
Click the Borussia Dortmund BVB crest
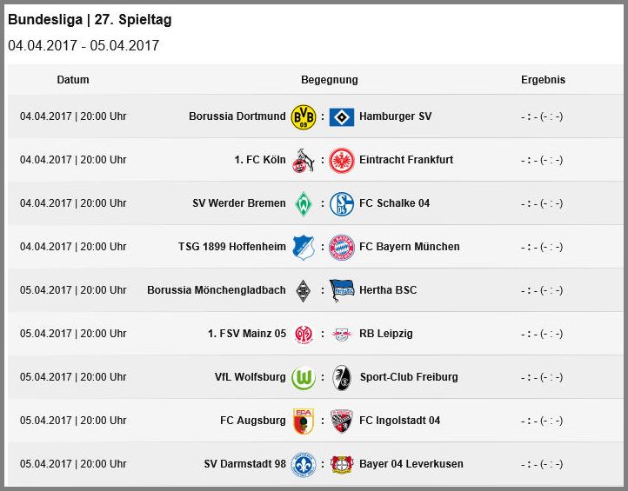[x=304, y=116]
